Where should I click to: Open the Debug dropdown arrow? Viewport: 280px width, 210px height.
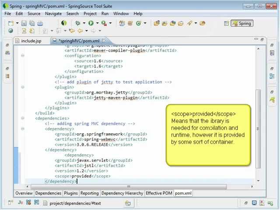point(84,23)
